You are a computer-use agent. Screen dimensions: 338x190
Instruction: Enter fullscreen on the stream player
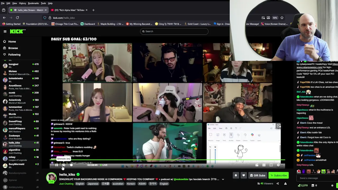pos(271,165)
